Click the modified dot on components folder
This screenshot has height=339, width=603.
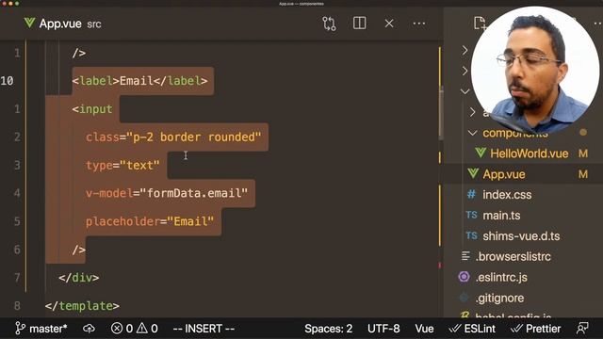point(583,133)
